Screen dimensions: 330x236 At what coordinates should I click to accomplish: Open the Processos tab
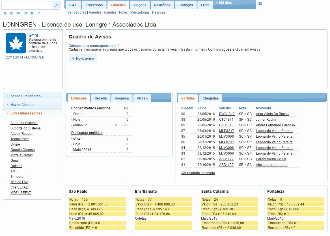pos(94,5)
